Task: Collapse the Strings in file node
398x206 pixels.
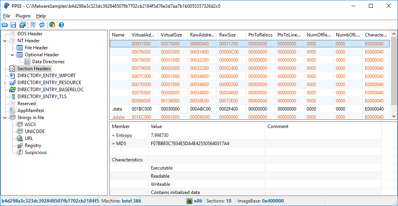Action: 5,118
